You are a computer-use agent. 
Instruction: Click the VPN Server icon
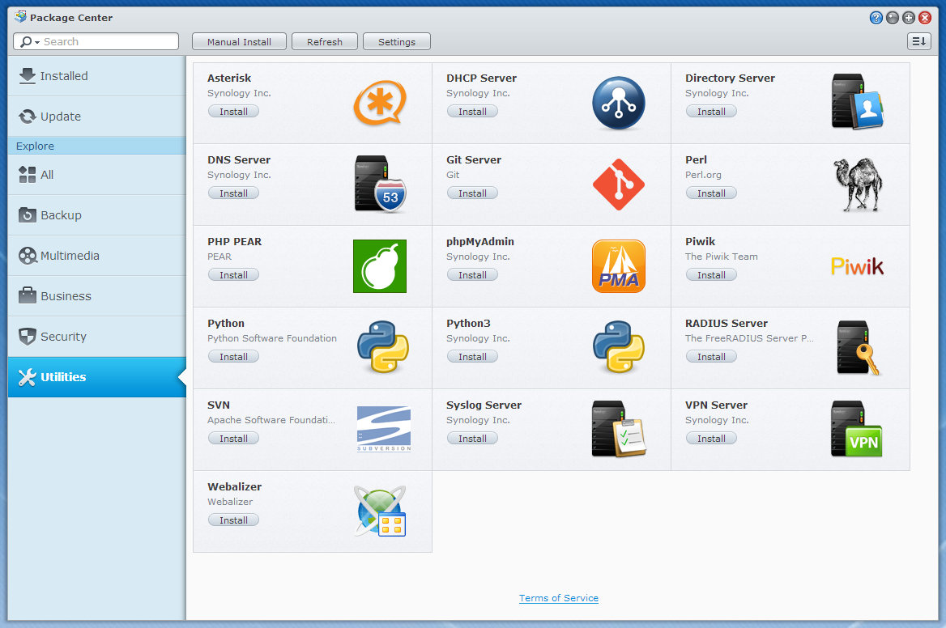tap(857, 428)
